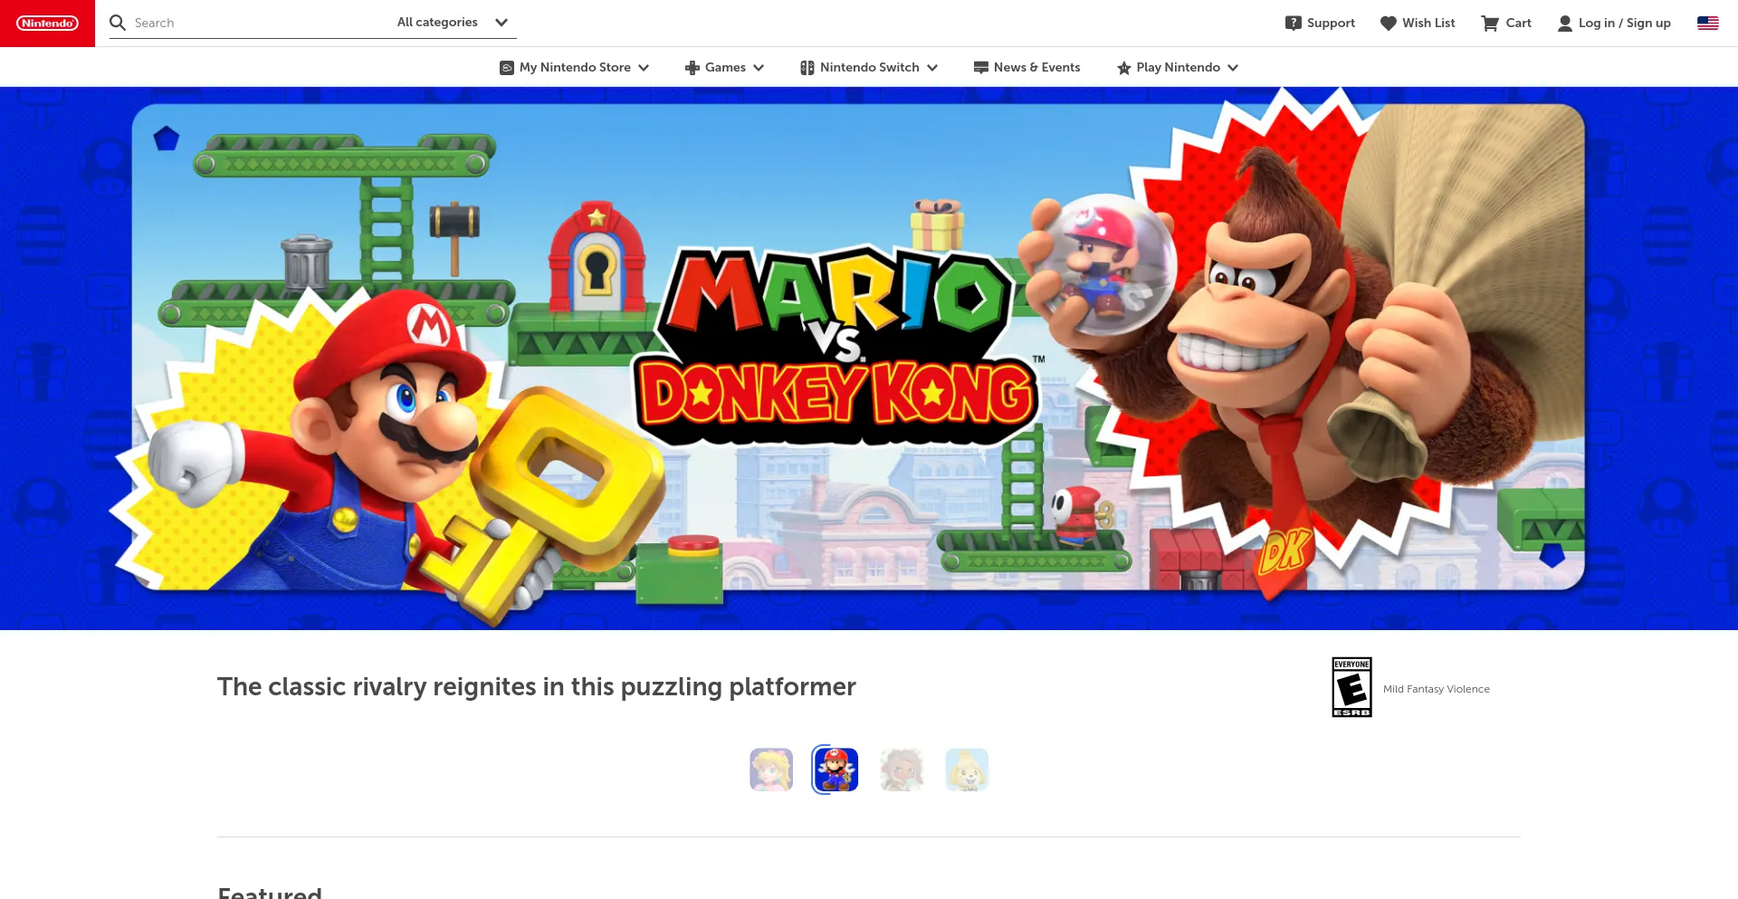Open the Nintendo Switch menu
This screenshot has height=899, width=1738.
[x=869, y=68]
